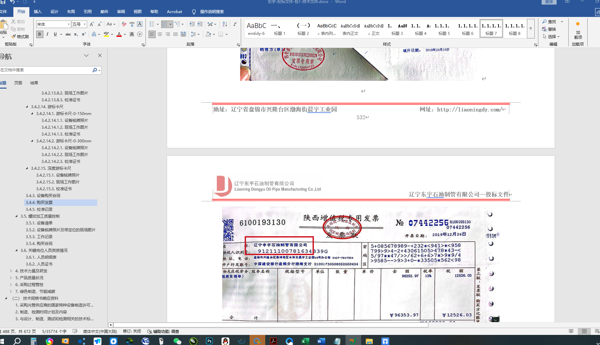Open Photoshop from the taskbar
The height and width of the screenshot is (345, 600).
pyautogui.click(x=209, y=341)
